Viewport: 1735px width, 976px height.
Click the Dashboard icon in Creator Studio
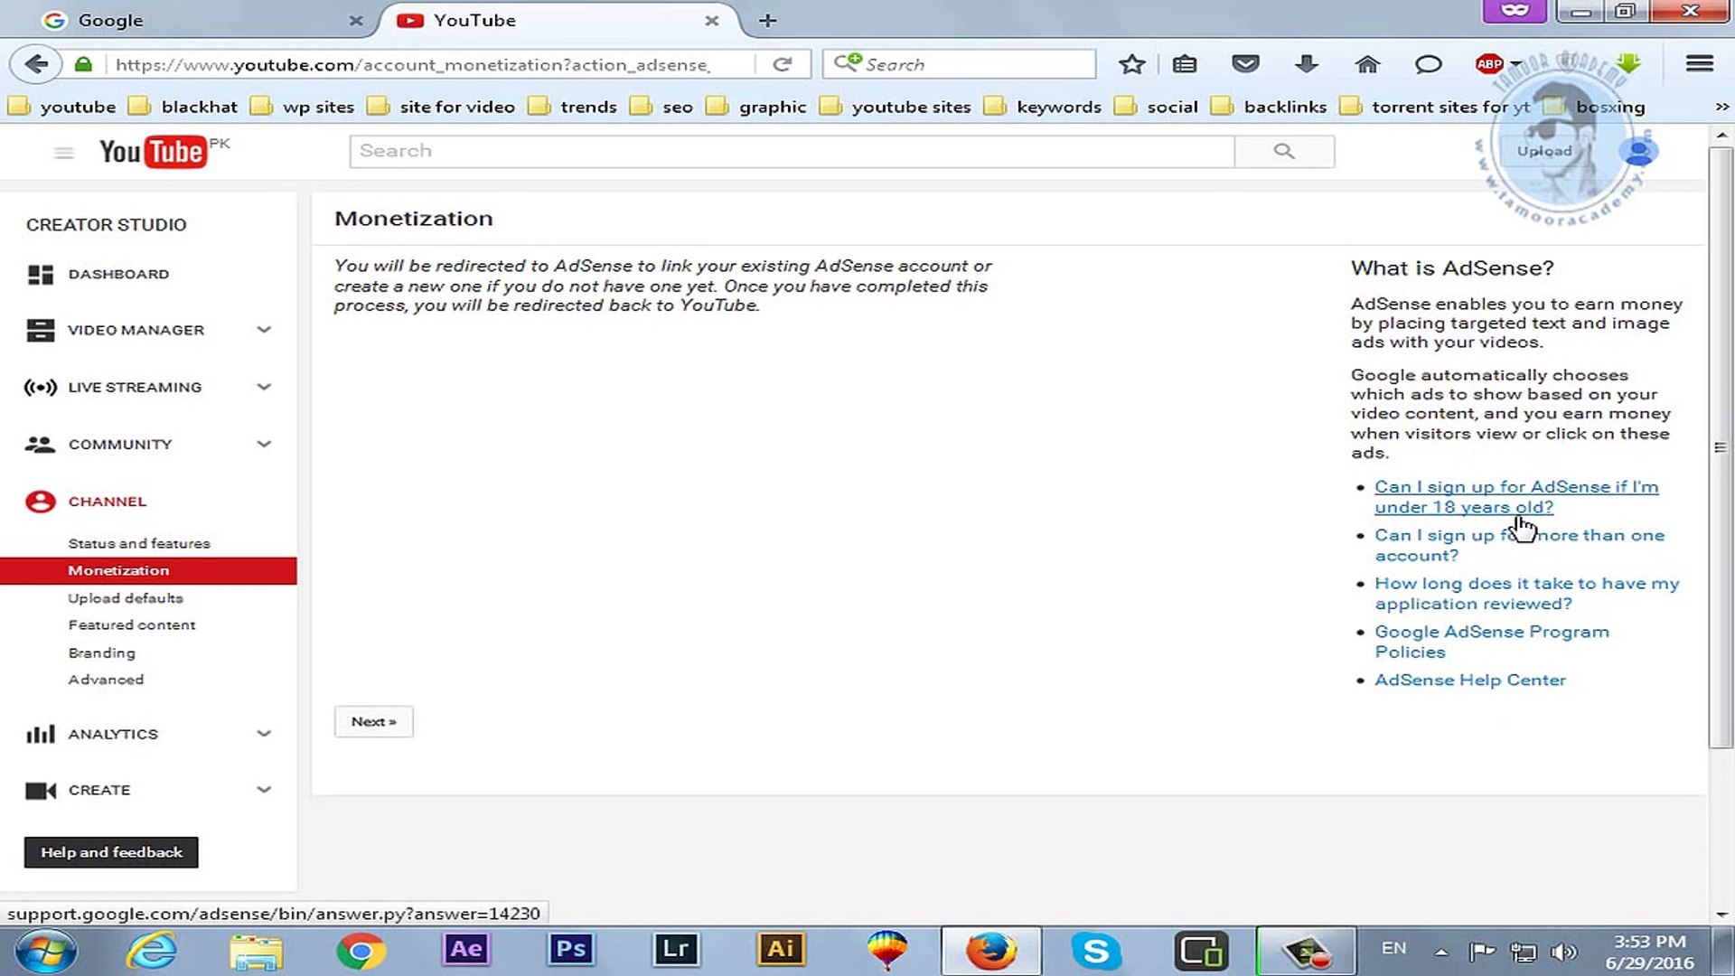(x=40, y=273)
